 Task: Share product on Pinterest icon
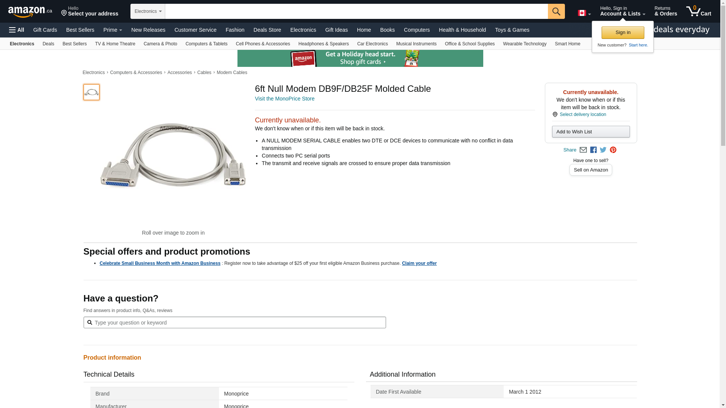(613, 150)
